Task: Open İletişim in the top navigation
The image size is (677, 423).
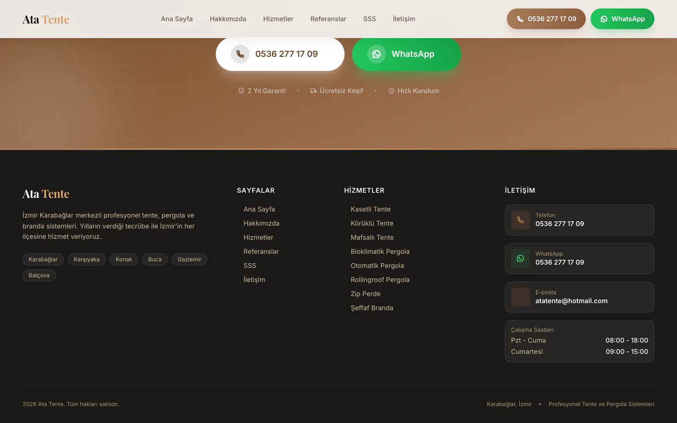Action: tap(404, 19)
